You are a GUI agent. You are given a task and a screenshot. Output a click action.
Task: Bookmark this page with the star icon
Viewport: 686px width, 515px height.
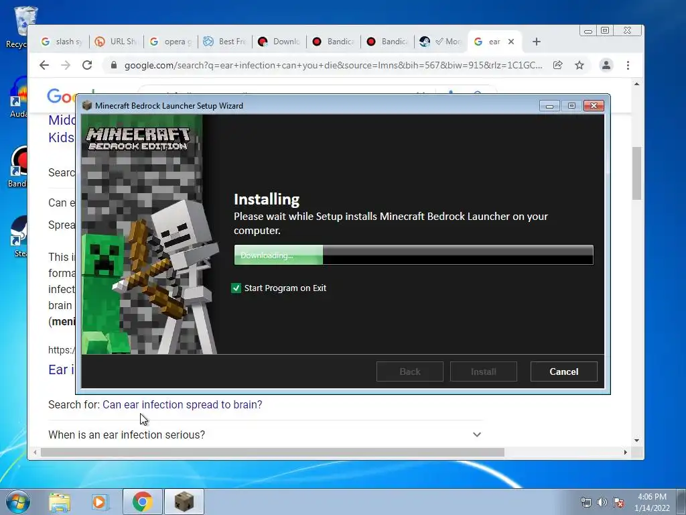pyautogui.click(x=579, y=65)
